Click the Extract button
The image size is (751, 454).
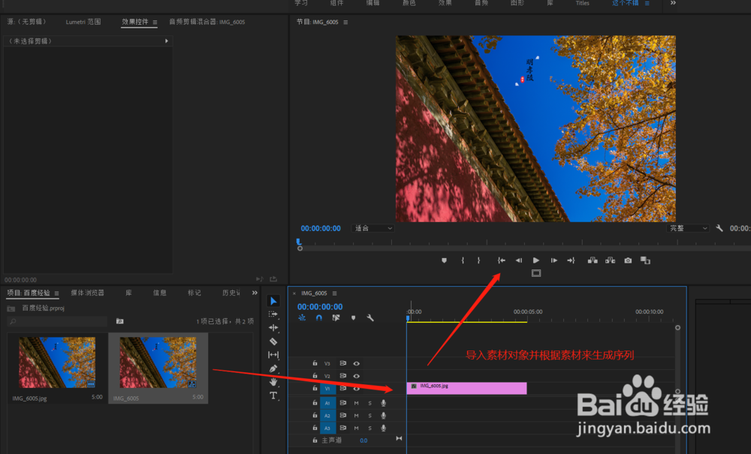pyautogui.click(x=610, y=260)
